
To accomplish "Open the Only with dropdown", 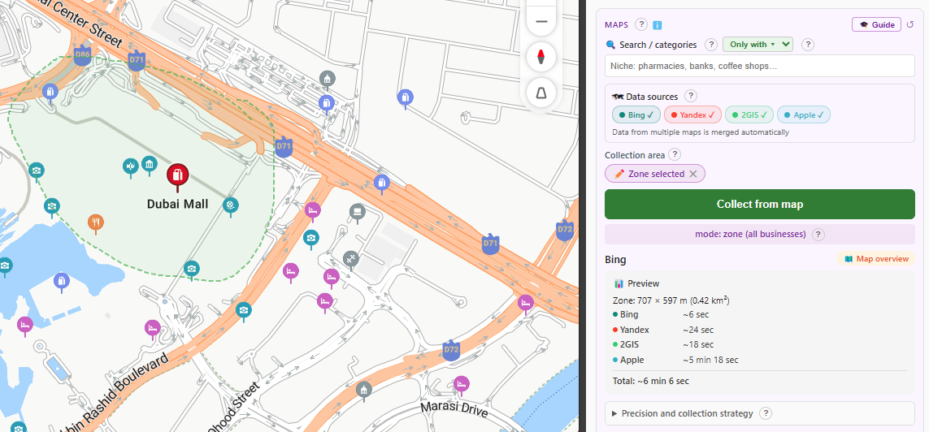I will 758,45.
